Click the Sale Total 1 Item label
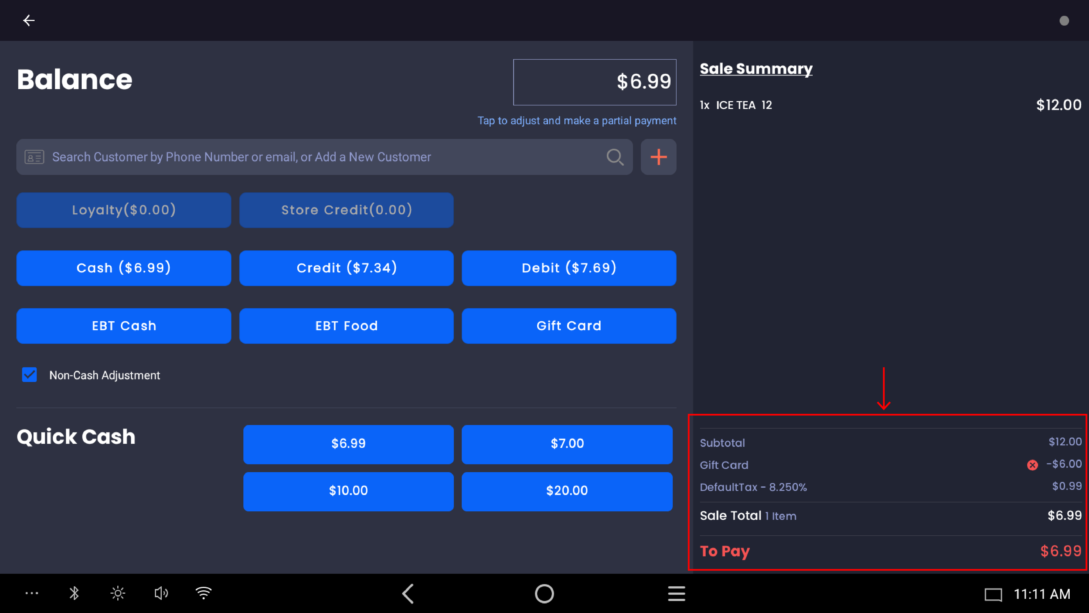The width and height of the screenshot is (1089, 613). pyautogui.click(x=748, y=516)
